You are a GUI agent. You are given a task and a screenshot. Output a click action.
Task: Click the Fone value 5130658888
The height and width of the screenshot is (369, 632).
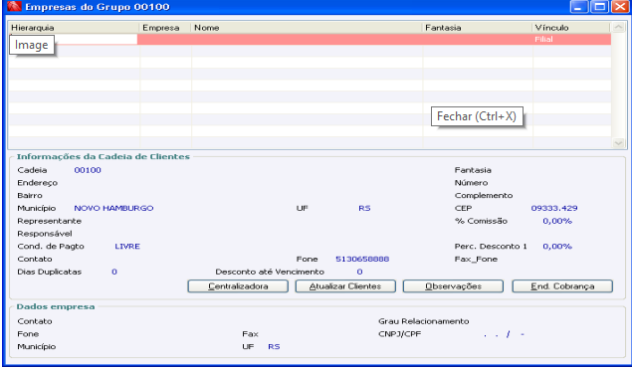coord(362,259)
